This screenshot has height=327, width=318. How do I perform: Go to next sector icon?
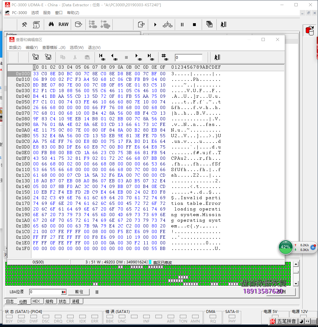(138, 57)
